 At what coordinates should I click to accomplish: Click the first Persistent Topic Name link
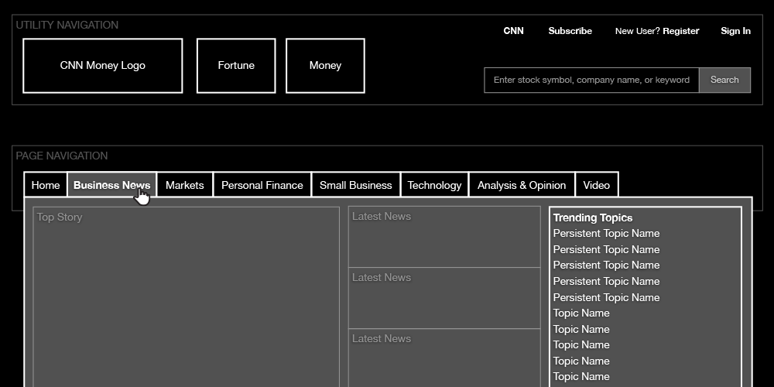606,234
